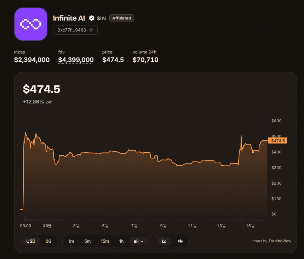Click the 15일 date axis label
304x259 pixels.
pos(250,226)
